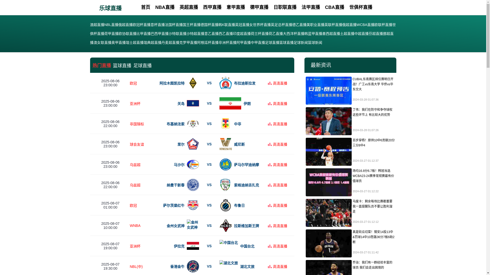Open NBA直播 navigation item
Screen dimensions: 490x275
pyautogui.click(x=165, y=7)
